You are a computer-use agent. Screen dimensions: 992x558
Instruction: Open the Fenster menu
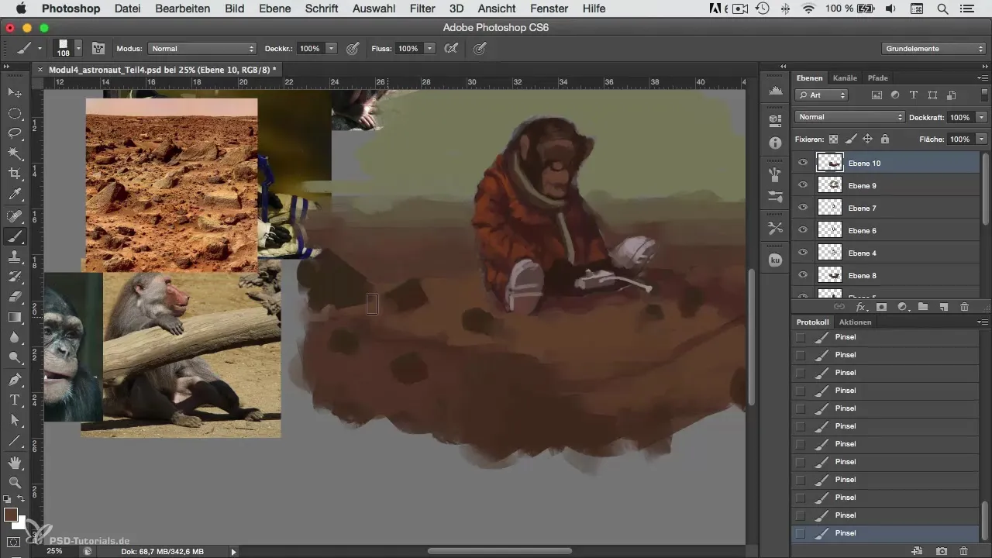click(x=549, y=9)
